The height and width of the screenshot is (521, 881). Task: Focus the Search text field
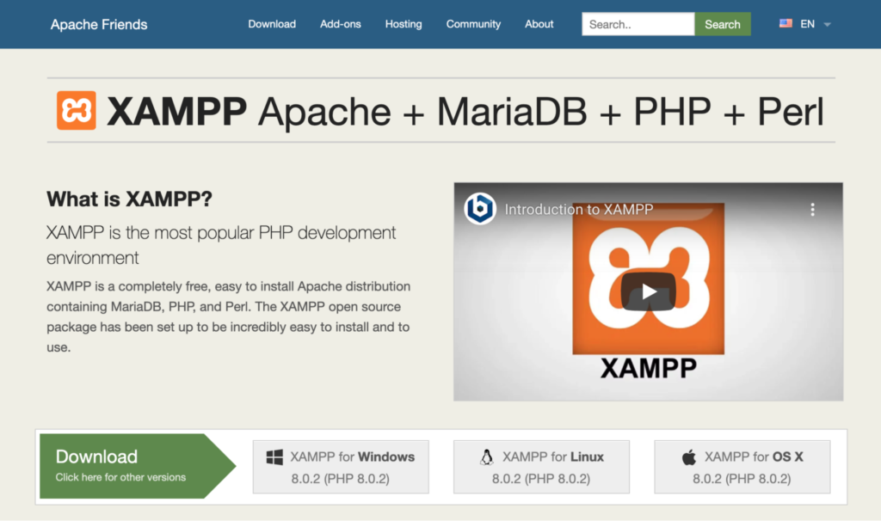[x=638, y=24]
